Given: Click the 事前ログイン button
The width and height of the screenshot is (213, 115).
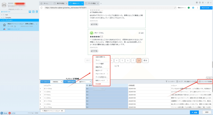Looking at the screenshot, I should pos(182,8).
